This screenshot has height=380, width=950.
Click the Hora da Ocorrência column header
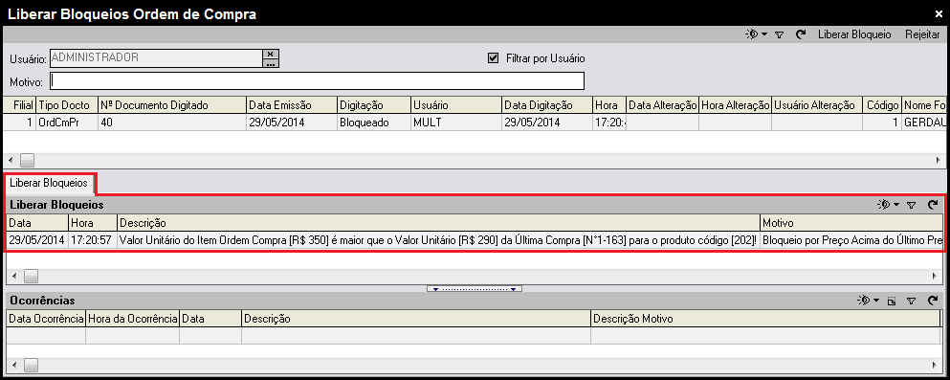pyautogui.click(x=133, y=319)
